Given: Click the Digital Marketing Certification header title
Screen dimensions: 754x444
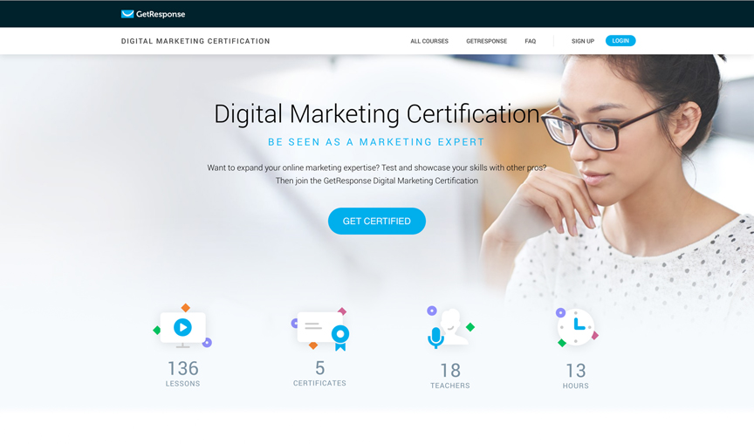Looking at the screenshot, I should pos(195,41).
